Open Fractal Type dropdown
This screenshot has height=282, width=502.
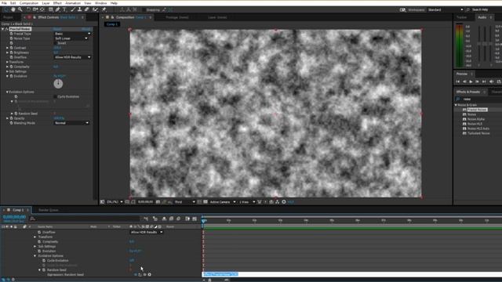[x=72, y=34]
